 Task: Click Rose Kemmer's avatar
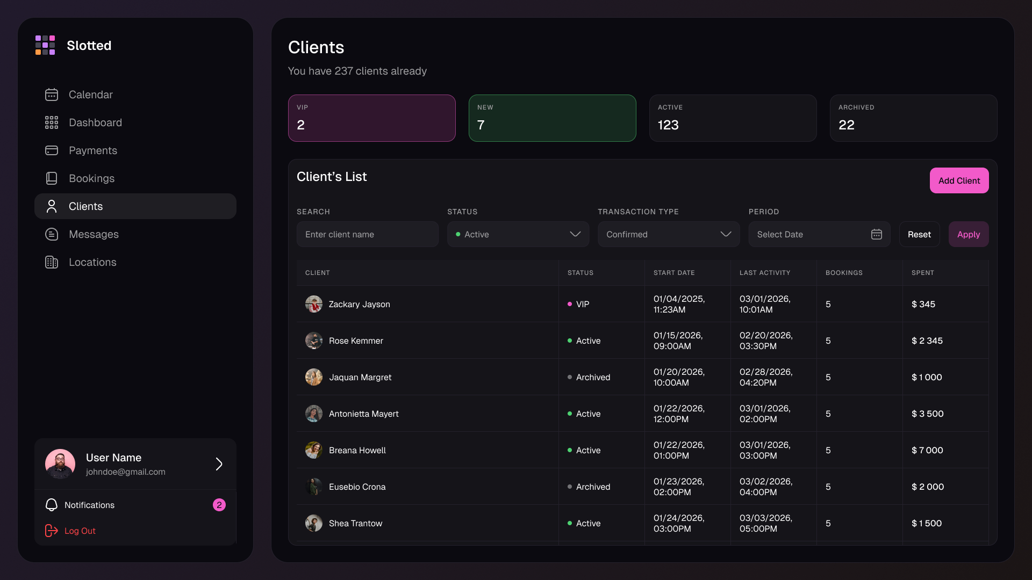pos(314,340)
